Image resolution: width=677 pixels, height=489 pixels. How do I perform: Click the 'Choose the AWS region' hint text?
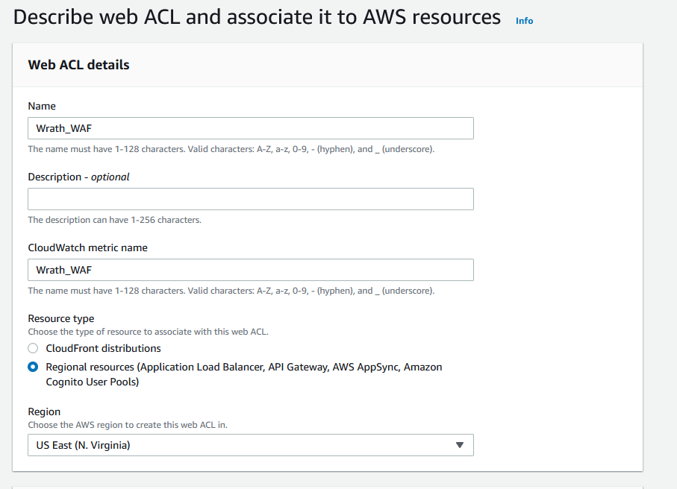pyautogui.click(x=127, y=425)
